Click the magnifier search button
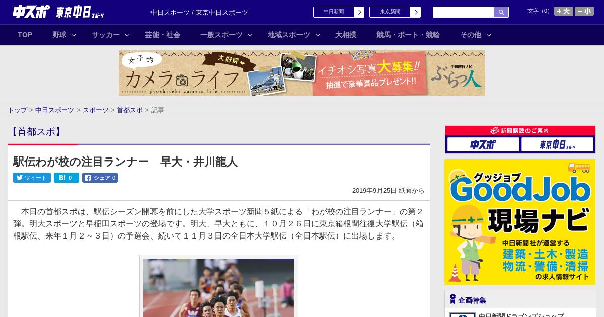 click(x=501, y=12)
